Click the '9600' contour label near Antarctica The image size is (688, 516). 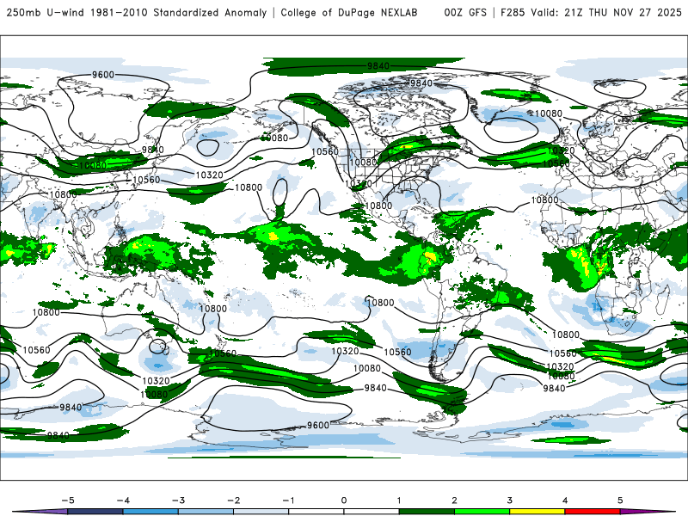318,425
